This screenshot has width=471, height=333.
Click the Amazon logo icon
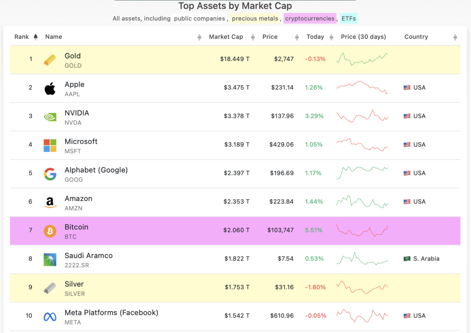coord(50,202)
